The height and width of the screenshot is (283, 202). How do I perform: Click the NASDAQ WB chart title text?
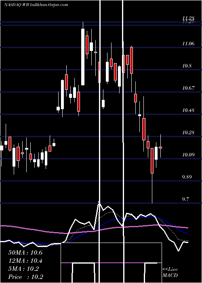pyautogui.click(x=36, y=5)
